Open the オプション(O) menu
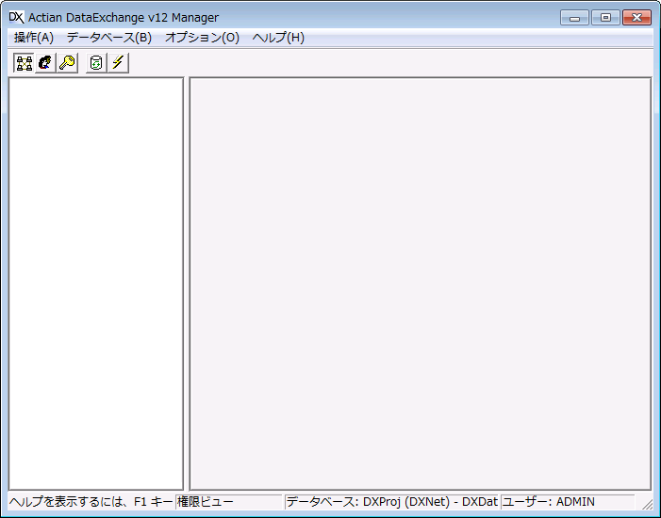This screenshot has width=661, height=518. [202, 38]
